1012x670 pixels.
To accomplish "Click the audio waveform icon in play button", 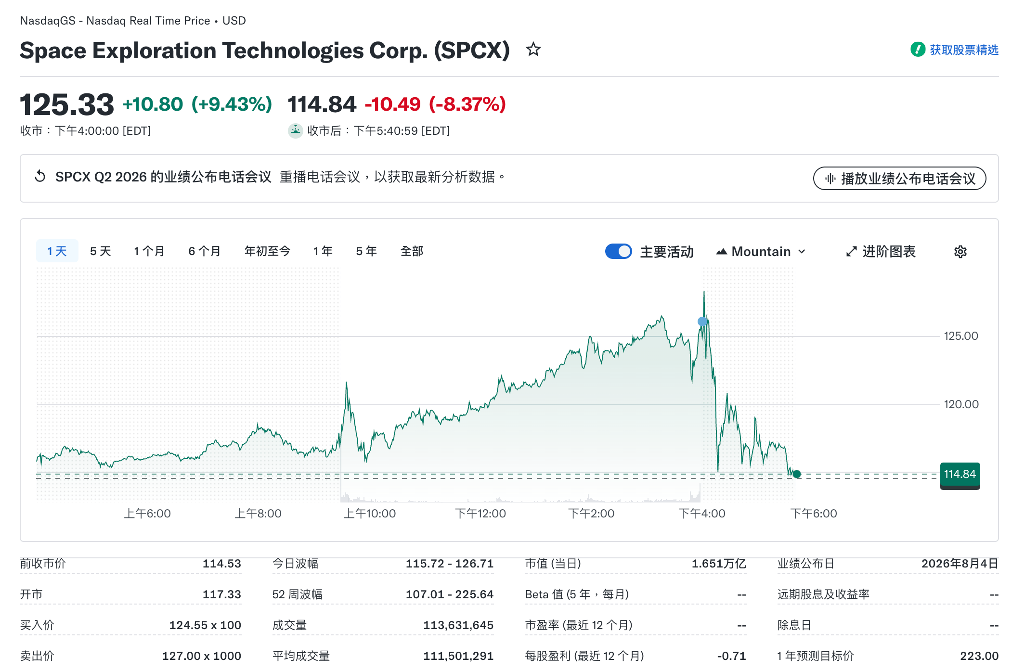I will pyautogui.click(x=830, y=179).
